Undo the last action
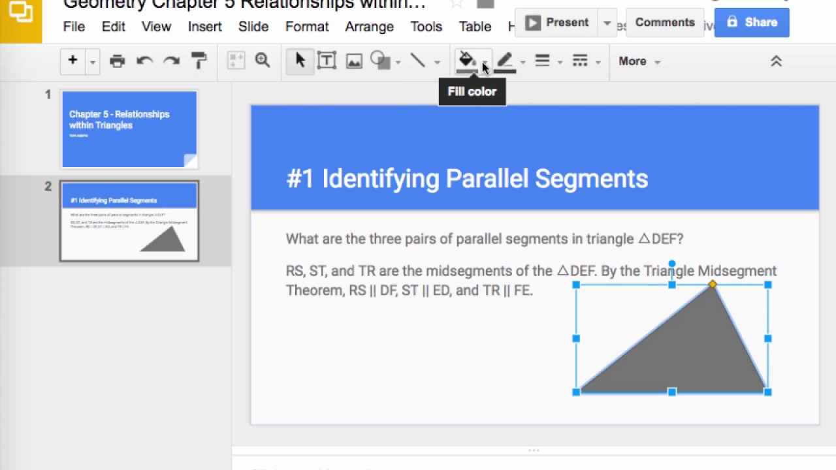The image size is (836, 470). pos(144,61)
